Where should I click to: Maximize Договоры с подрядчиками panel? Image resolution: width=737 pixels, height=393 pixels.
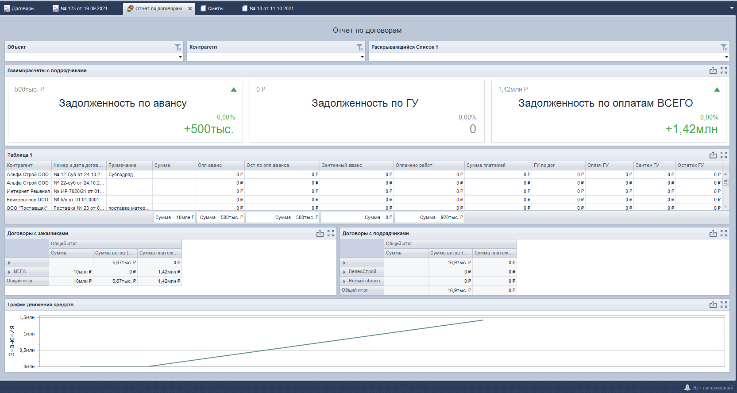[724, 233]
